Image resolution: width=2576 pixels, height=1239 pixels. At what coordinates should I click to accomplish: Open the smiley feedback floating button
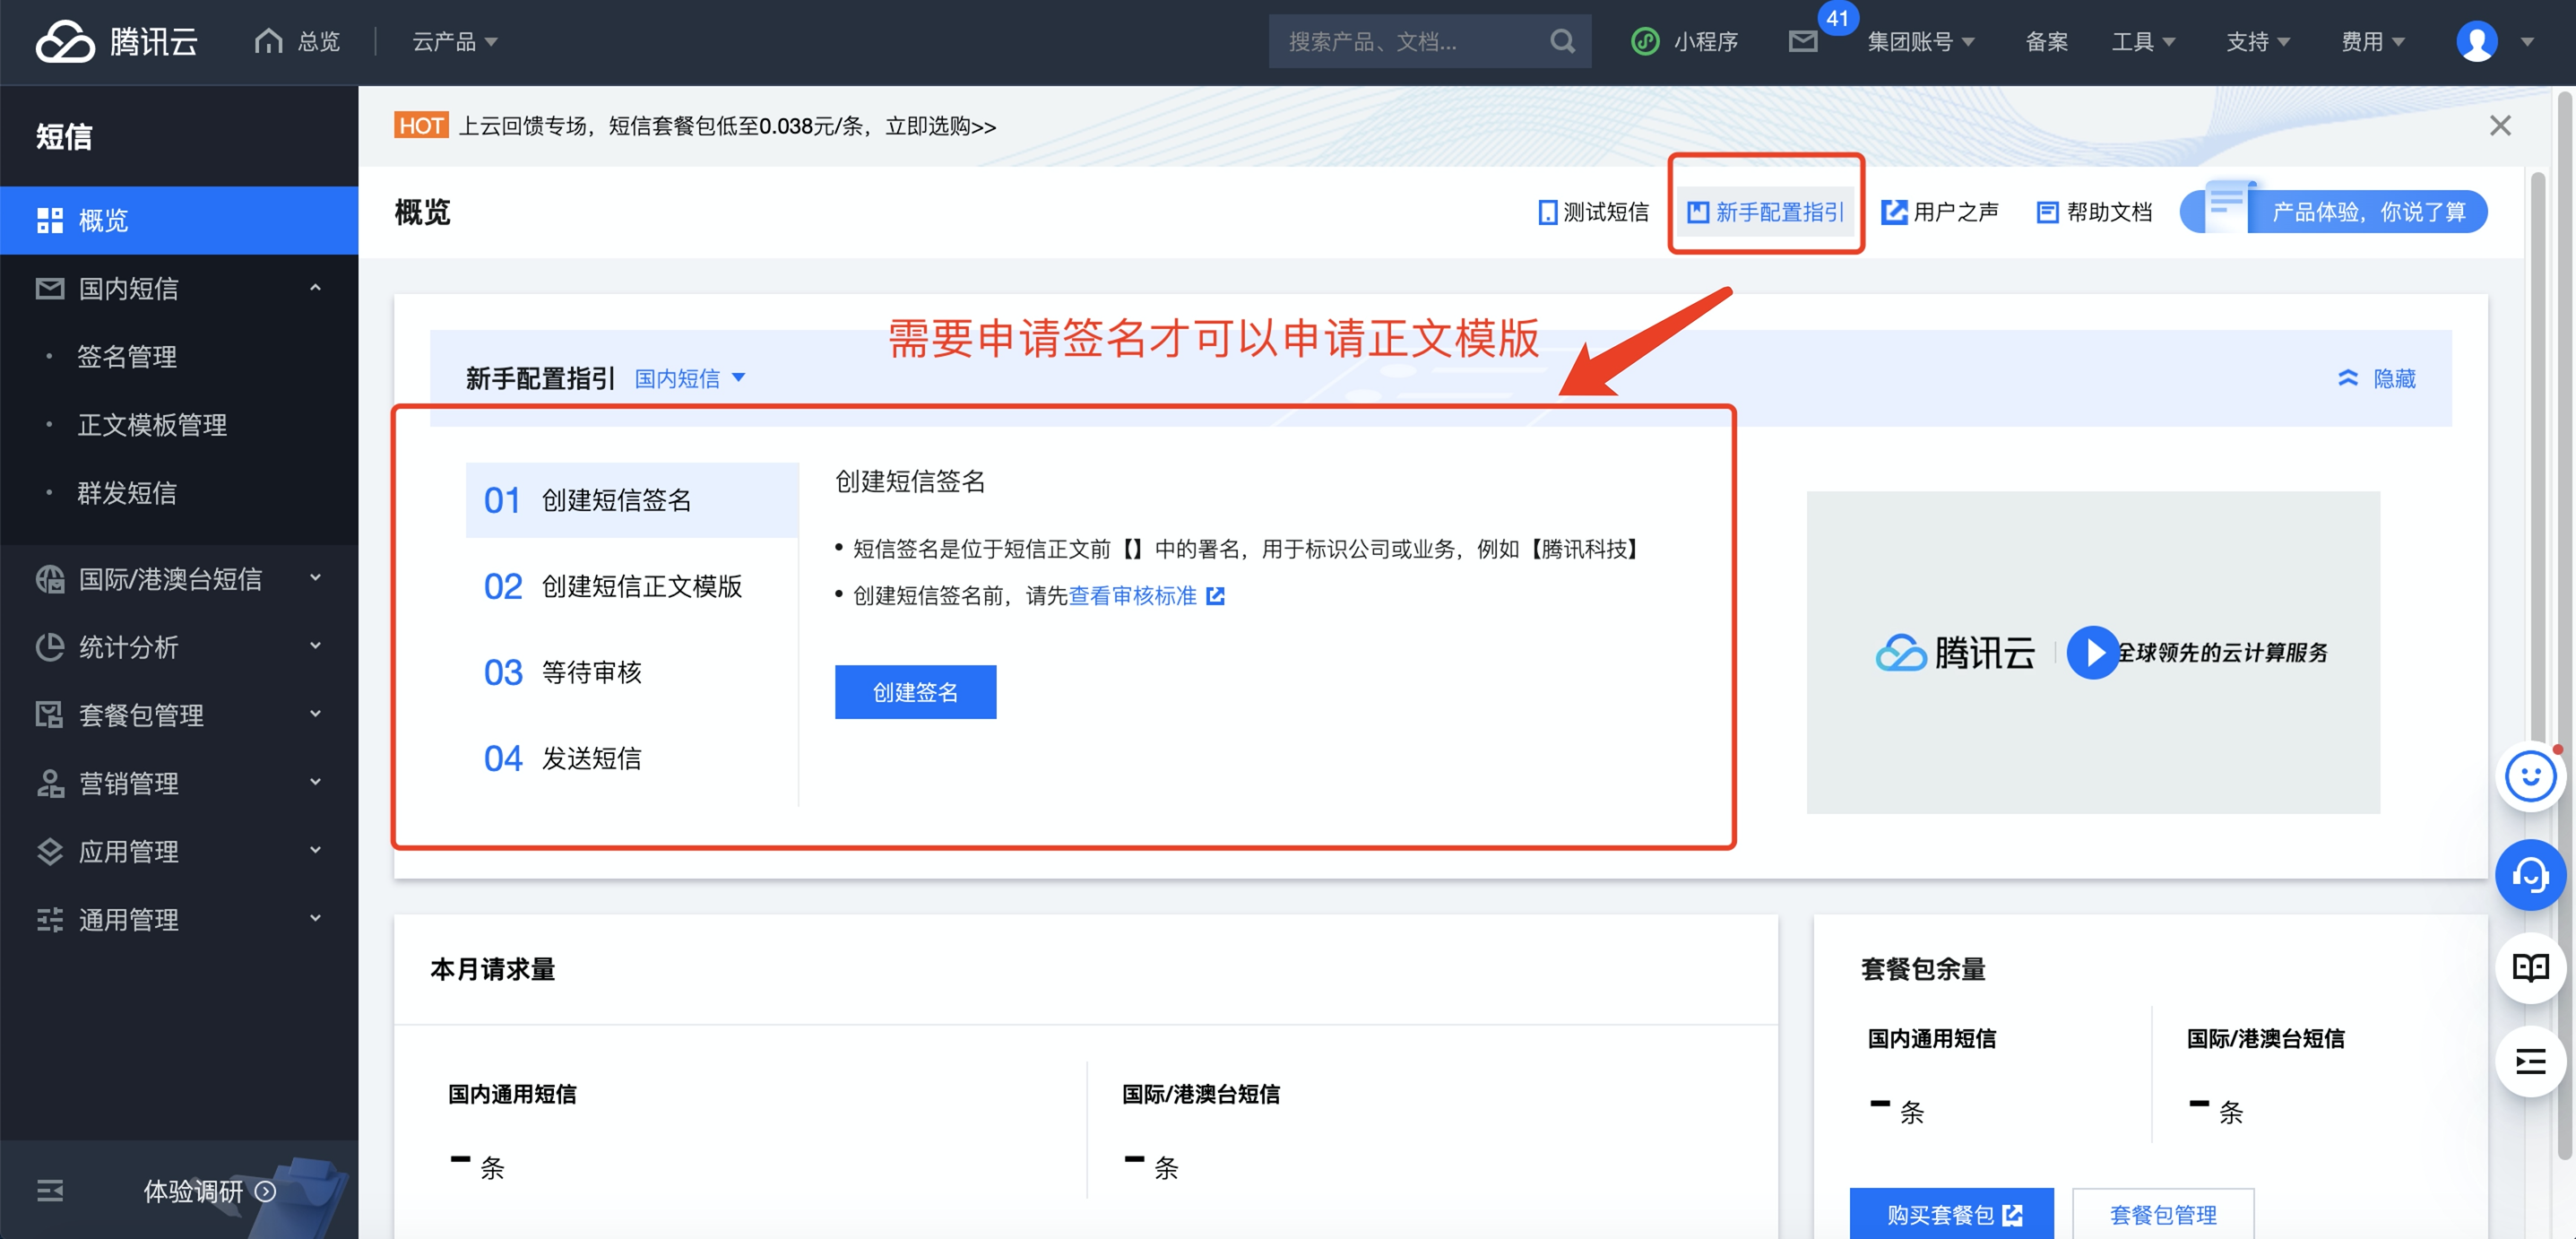point(2530,776)
